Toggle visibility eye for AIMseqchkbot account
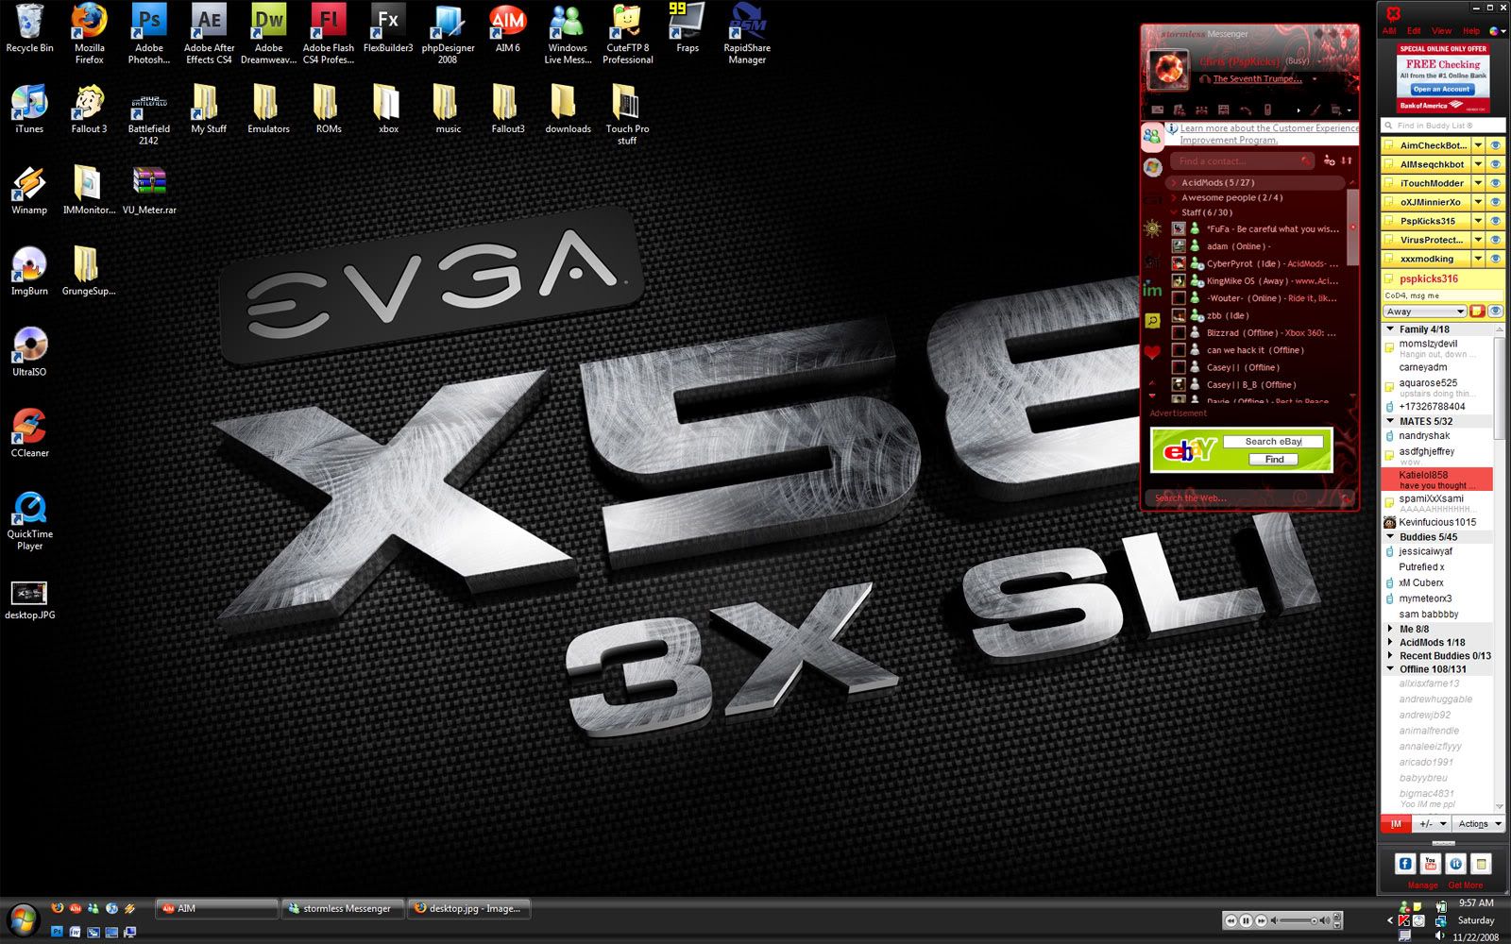This screenshot has width=1511, height=944. coord(1495,164)
